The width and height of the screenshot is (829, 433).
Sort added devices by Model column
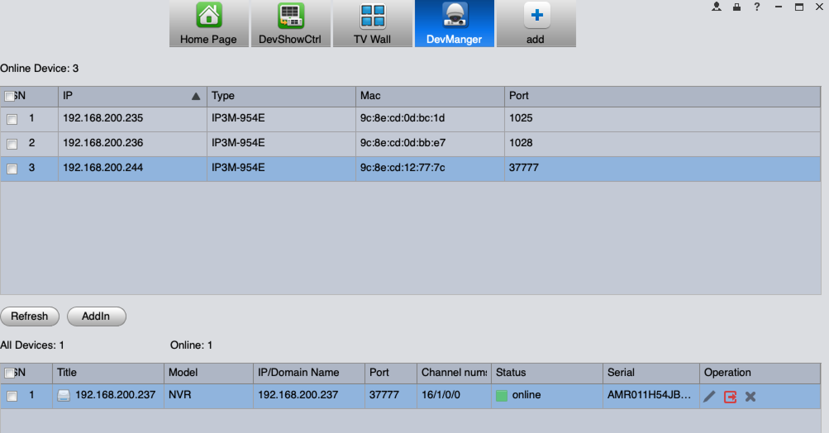pyautogui.click(x=209, y=373)
